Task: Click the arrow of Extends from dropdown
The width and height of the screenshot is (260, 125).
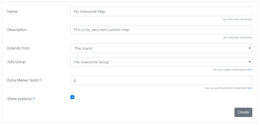Action: point(250,48)
